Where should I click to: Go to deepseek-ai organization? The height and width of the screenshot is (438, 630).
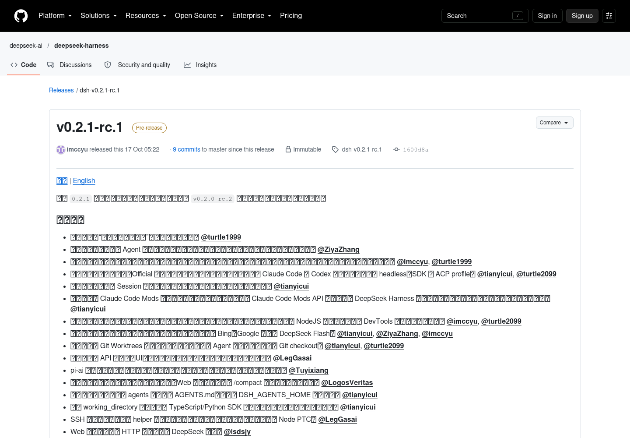(26, 46)
